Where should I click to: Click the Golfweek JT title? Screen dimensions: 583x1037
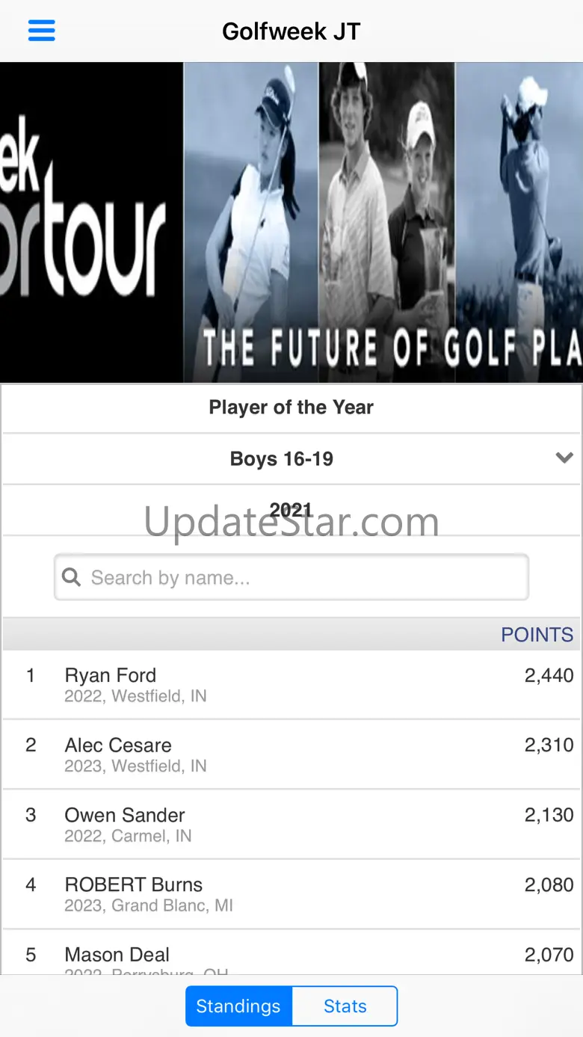click(291, 31)
